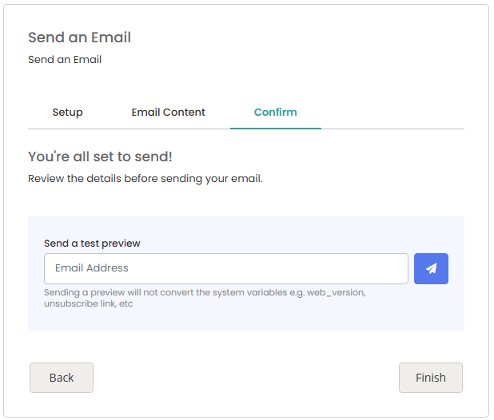Go back with the Back button
Screen dimensions: 494x420
[x=62, y=378]
